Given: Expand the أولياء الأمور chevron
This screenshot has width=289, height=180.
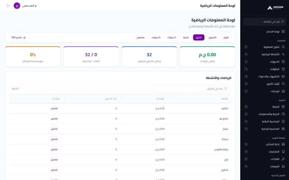Looking at the screenshot, I should [246, 84].
